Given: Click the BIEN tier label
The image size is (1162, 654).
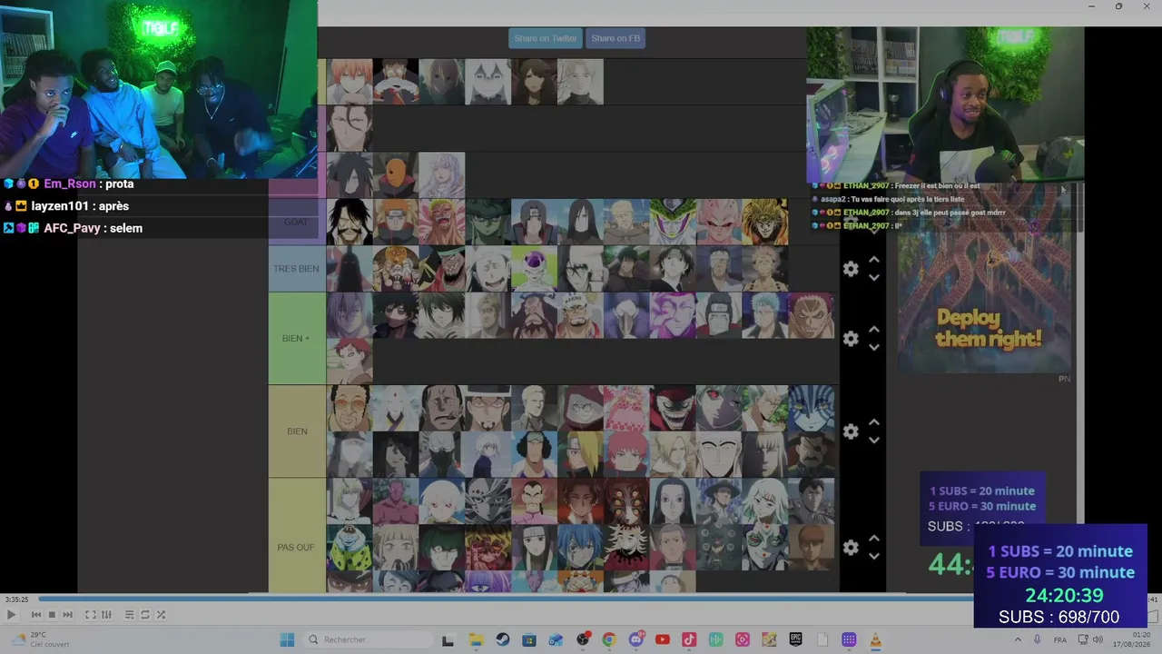Looking at the screenshot, I should click(x=297, y=431).
